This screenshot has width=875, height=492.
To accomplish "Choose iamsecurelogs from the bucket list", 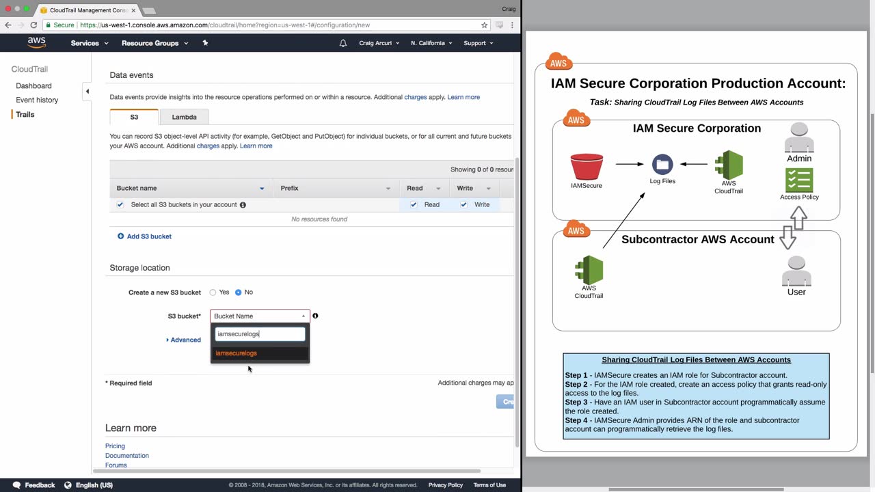I will 260,353.
